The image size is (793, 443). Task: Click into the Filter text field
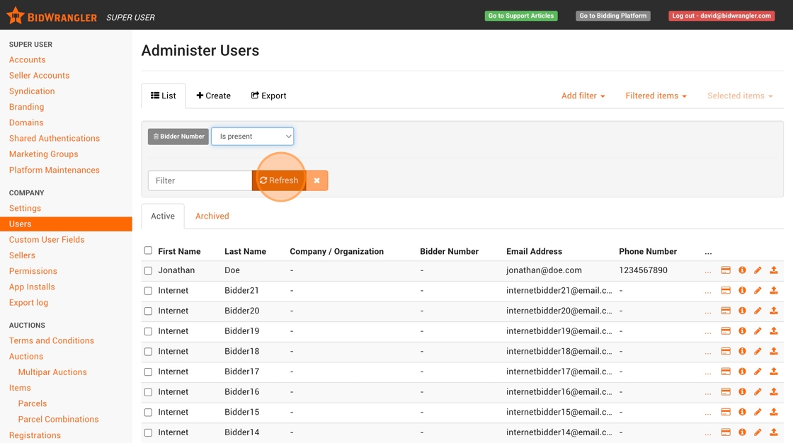tap(200, 180)
